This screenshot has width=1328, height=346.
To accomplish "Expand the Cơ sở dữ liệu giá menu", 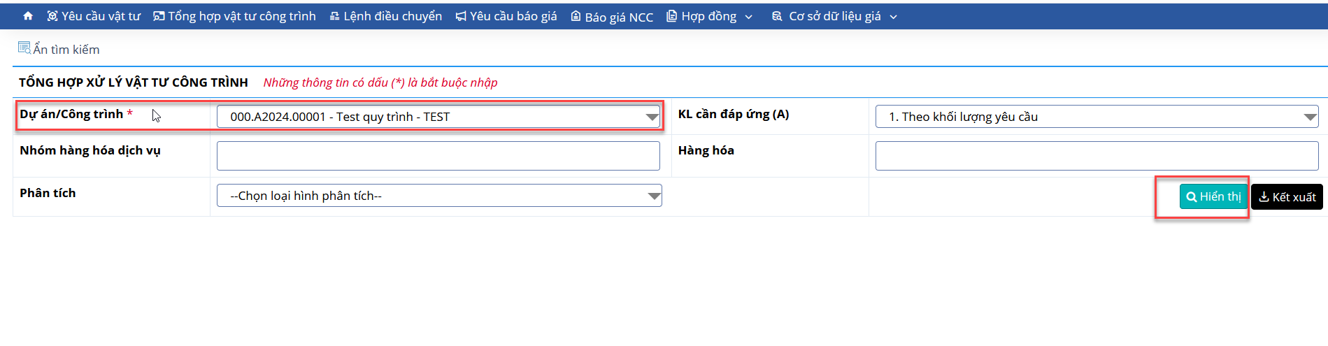I will tap(834, 16).
